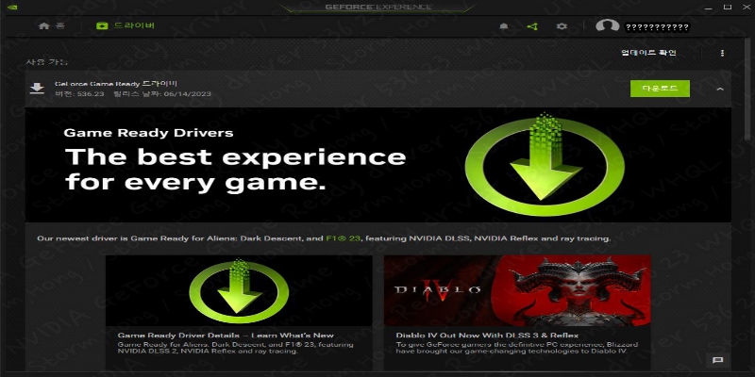Open the Home tab
The width and height of the screenshot is (755, 377).
(x=52, y=26)
